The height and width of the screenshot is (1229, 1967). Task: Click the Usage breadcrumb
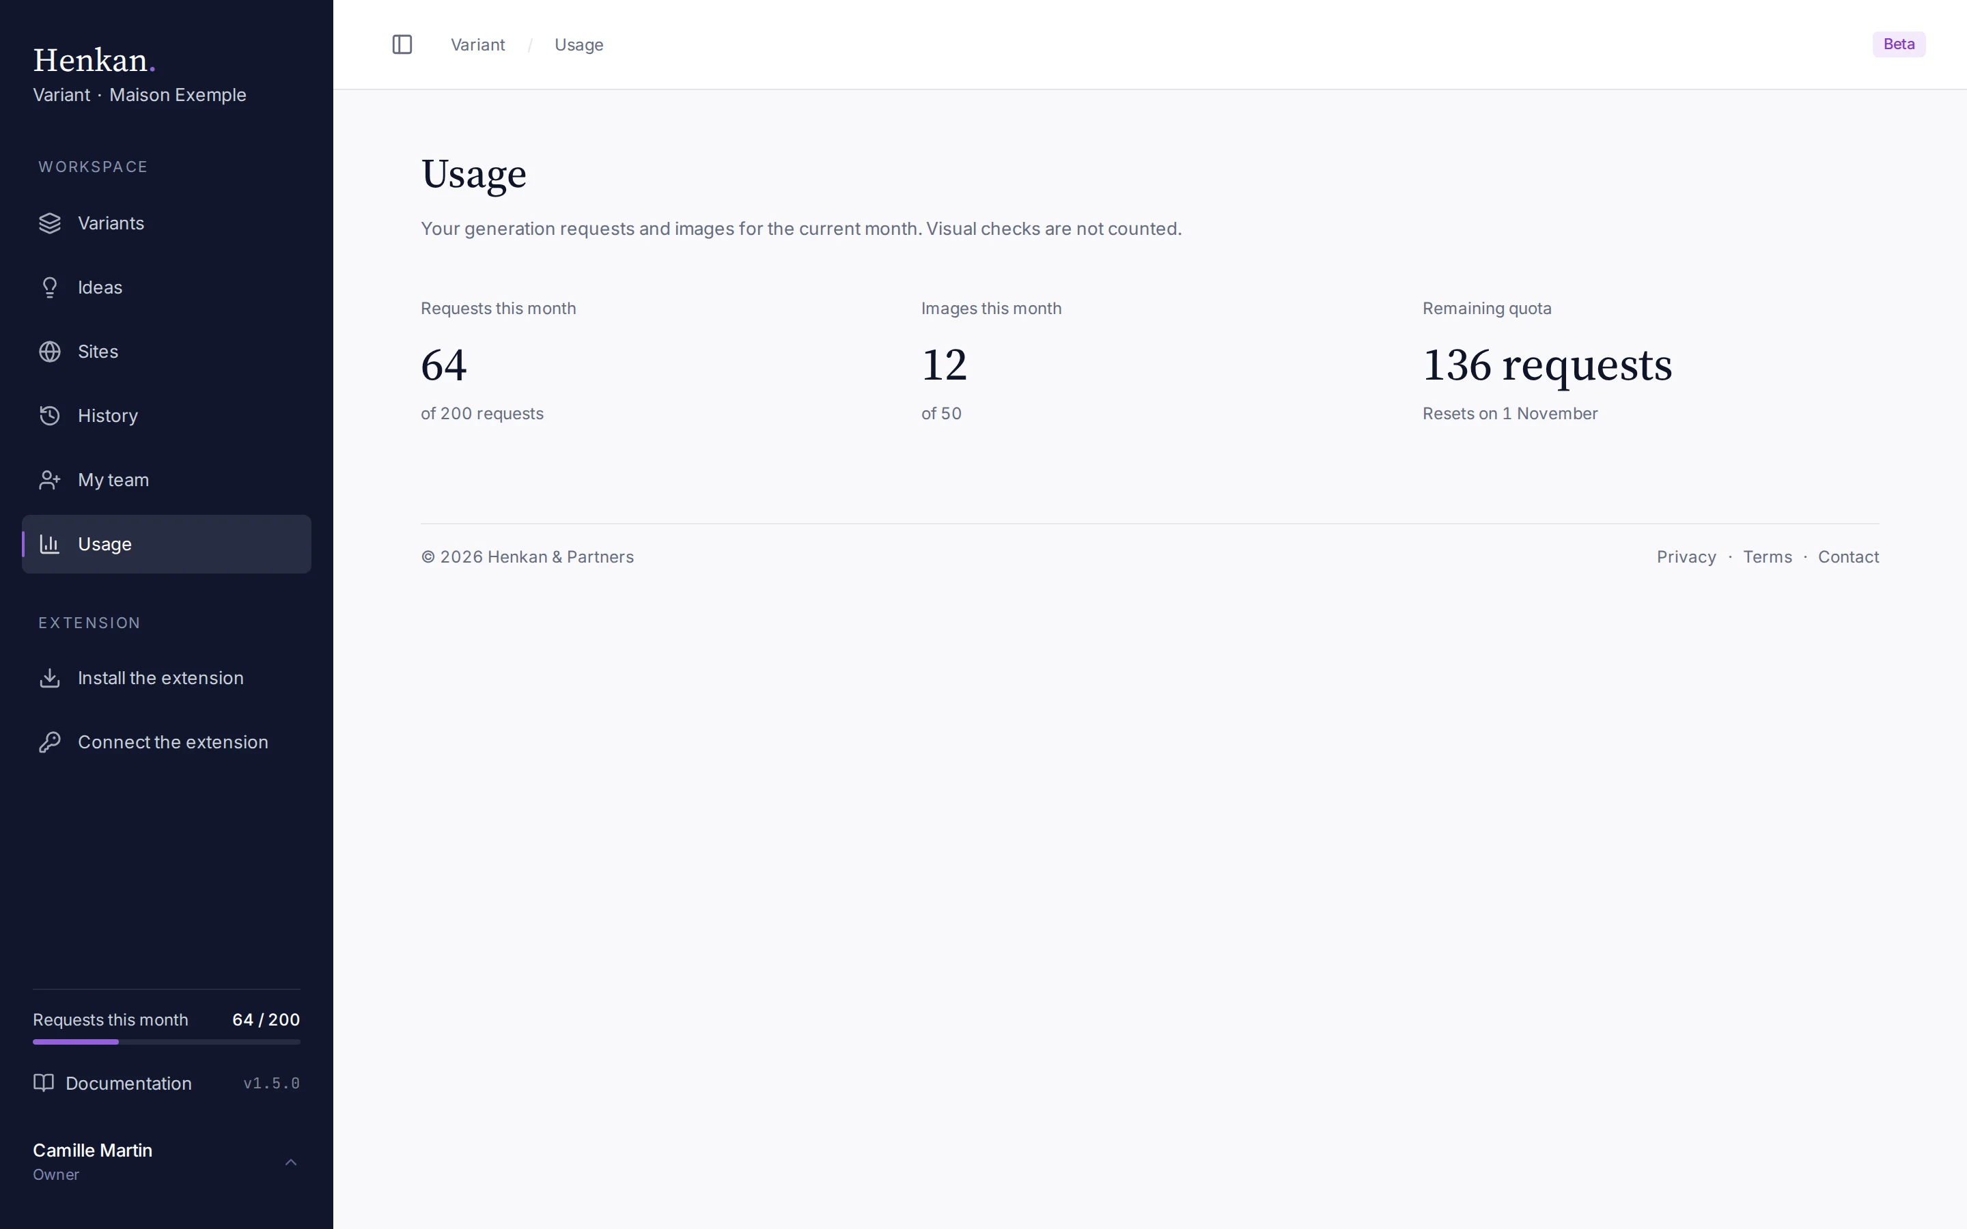(x=578, y=44)
